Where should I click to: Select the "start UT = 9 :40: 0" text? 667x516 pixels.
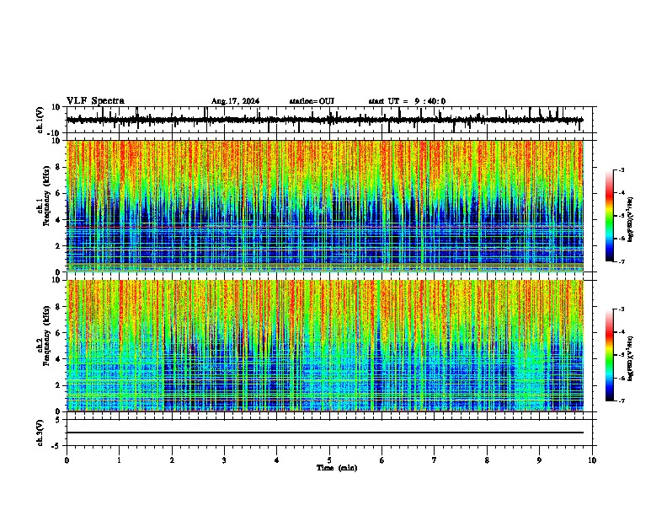(407, 101)
